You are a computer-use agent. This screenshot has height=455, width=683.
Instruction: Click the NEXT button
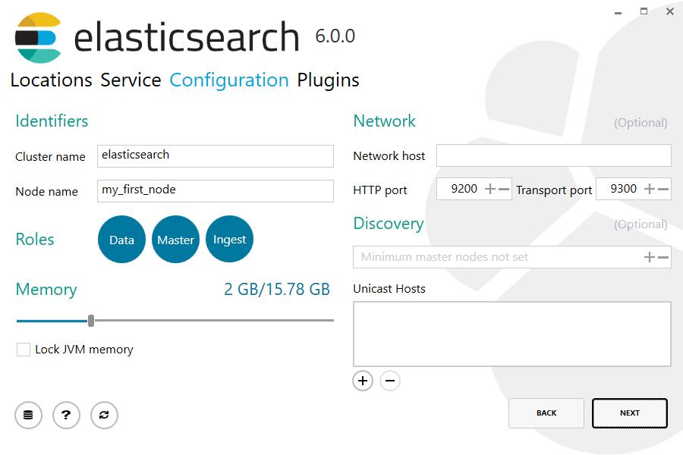pyautogui.click(x=629, y=413)
